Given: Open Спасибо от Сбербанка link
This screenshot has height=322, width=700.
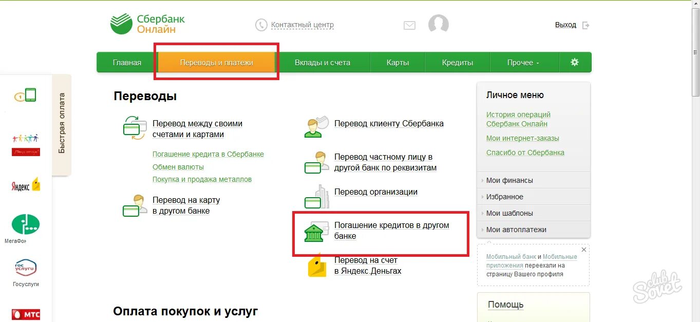Looking at the screenshot, I should (525, 153).
